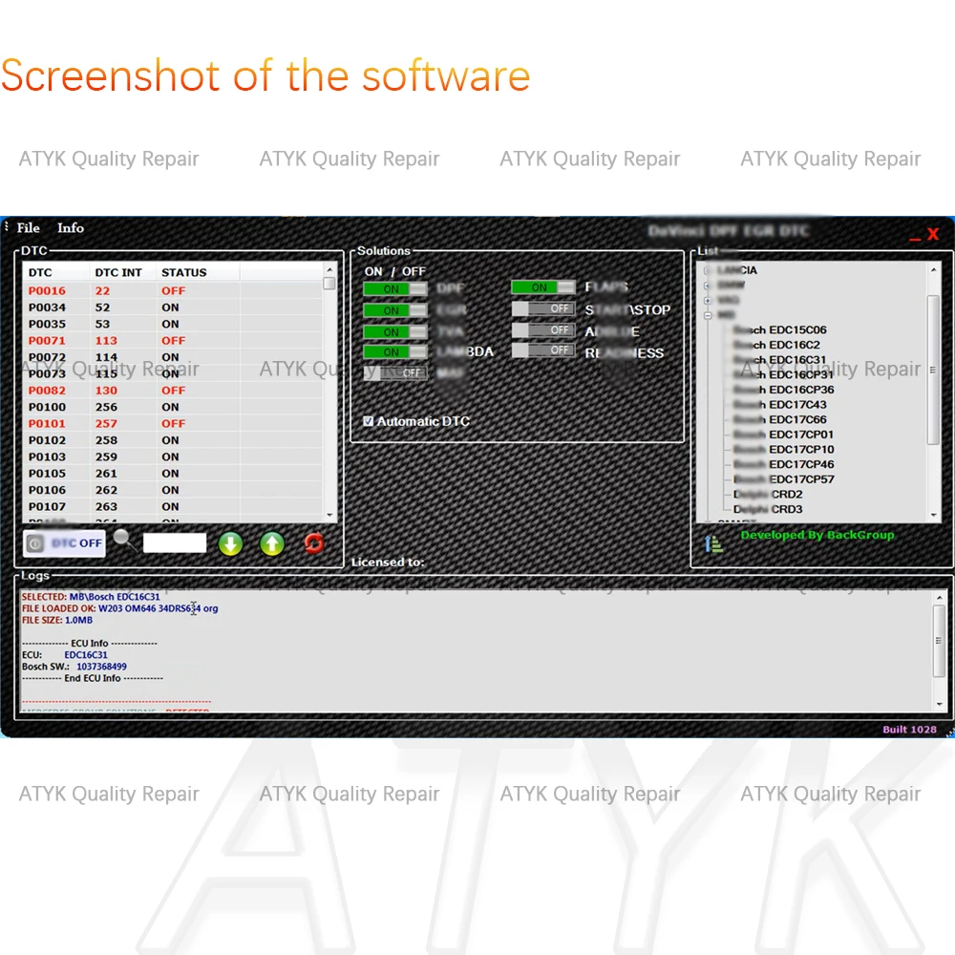
Task: Select the P0082 DTC row
Action: click(172, 391)
